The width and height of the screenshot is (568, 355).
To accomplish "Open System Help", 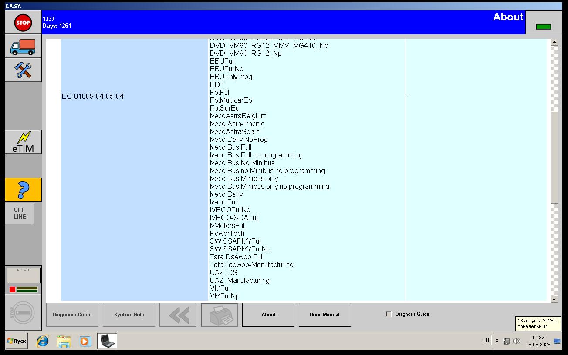I will click(x=129, y=315).
